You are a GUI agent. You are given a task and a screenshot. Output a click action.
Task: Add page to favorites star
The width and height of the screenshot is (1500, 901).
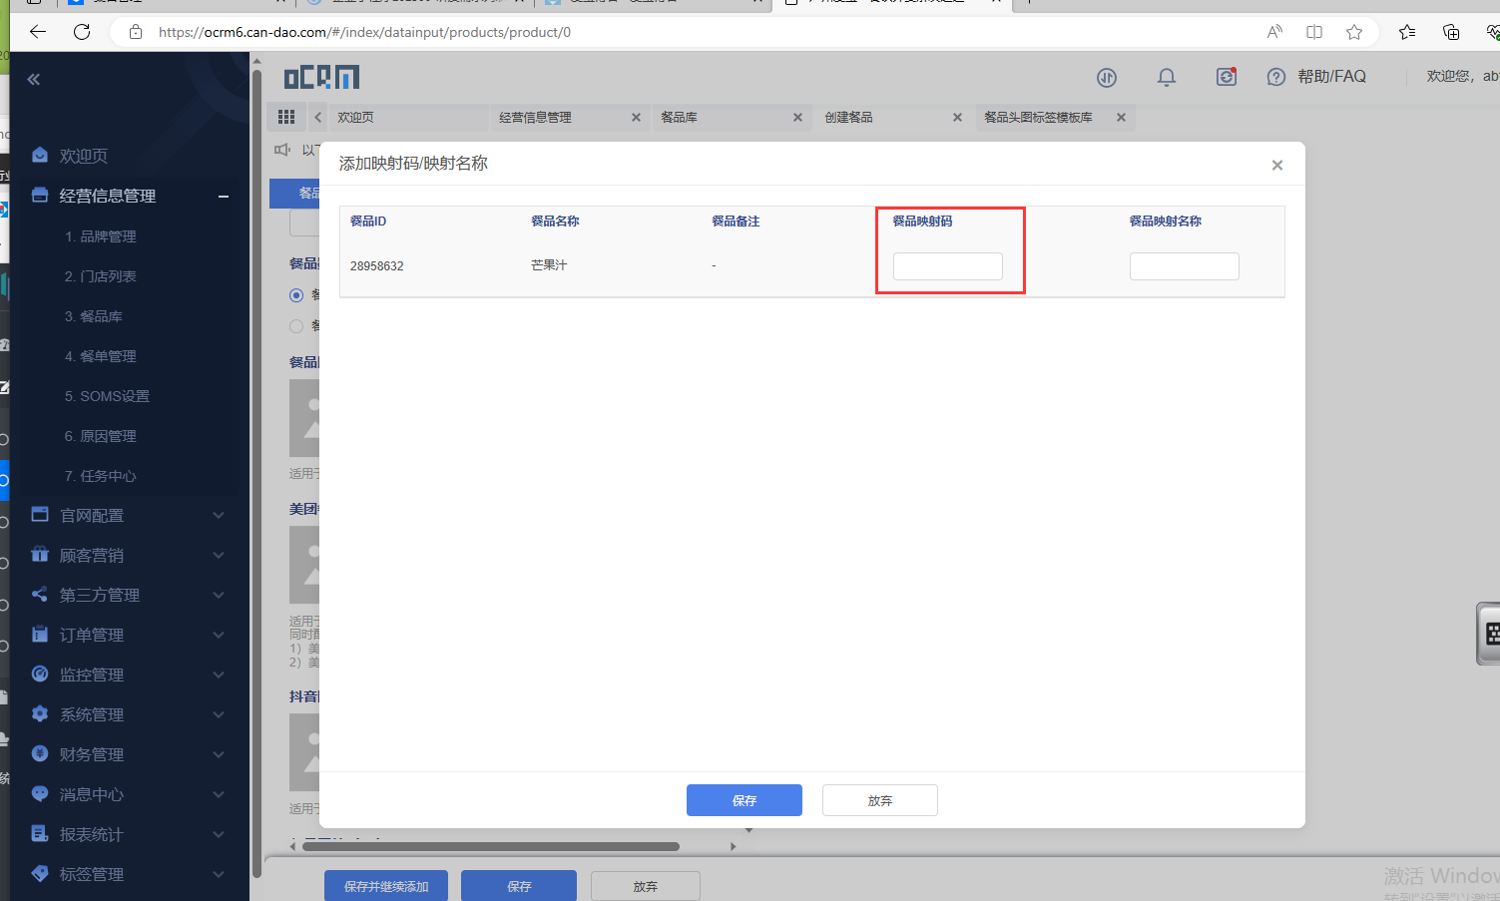point(1354,32)
